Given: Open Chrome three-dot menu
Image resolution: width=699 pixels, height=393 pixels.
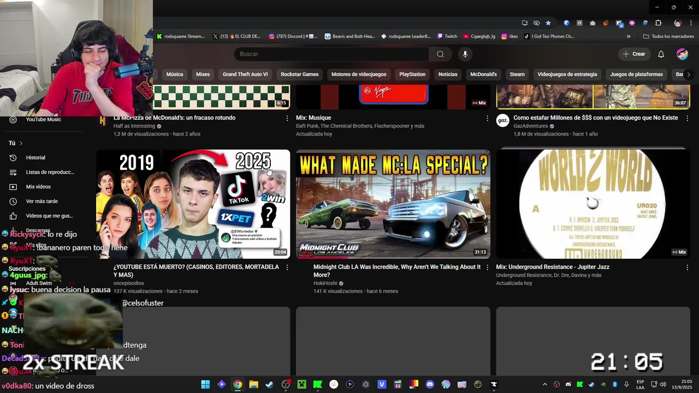Looking at the screenshot, I should click(x=690, y=23).
